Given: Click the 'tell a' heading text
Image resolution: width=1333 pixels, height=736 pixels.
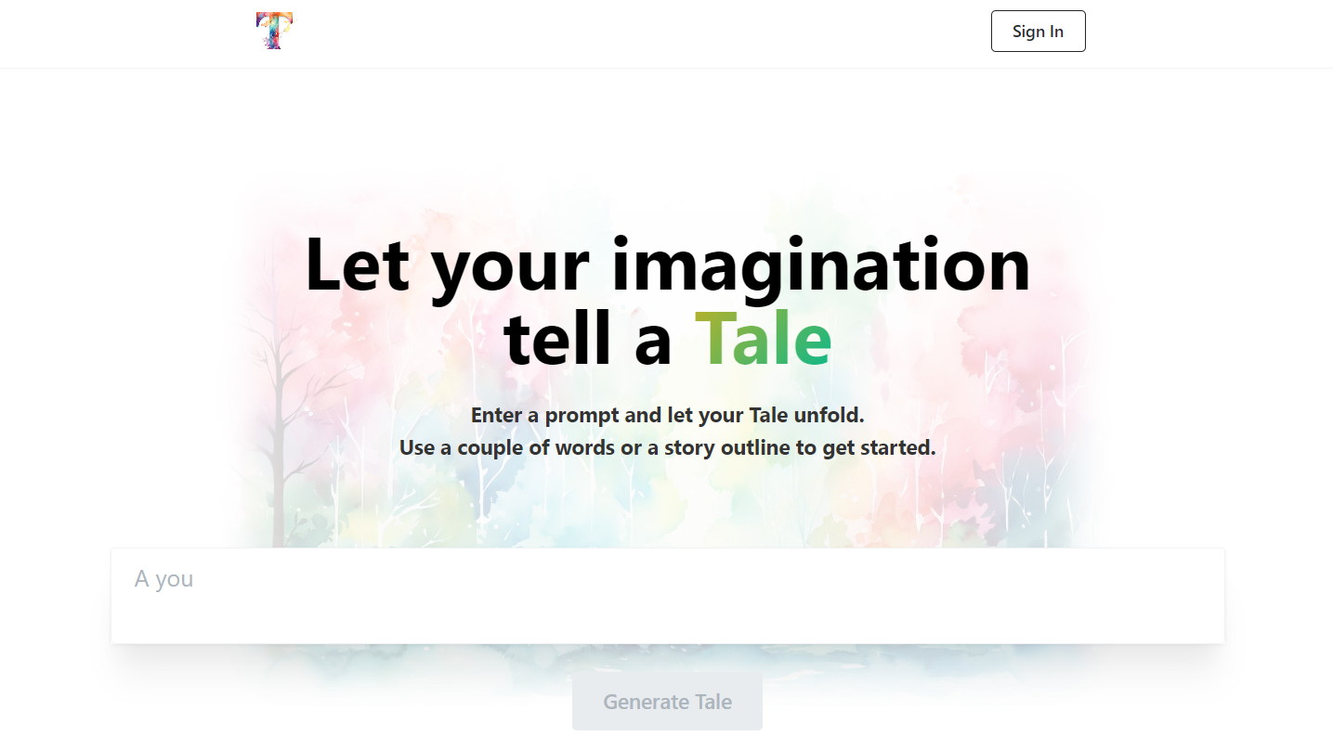Looking at the screenshot, I should click(588, 339).
